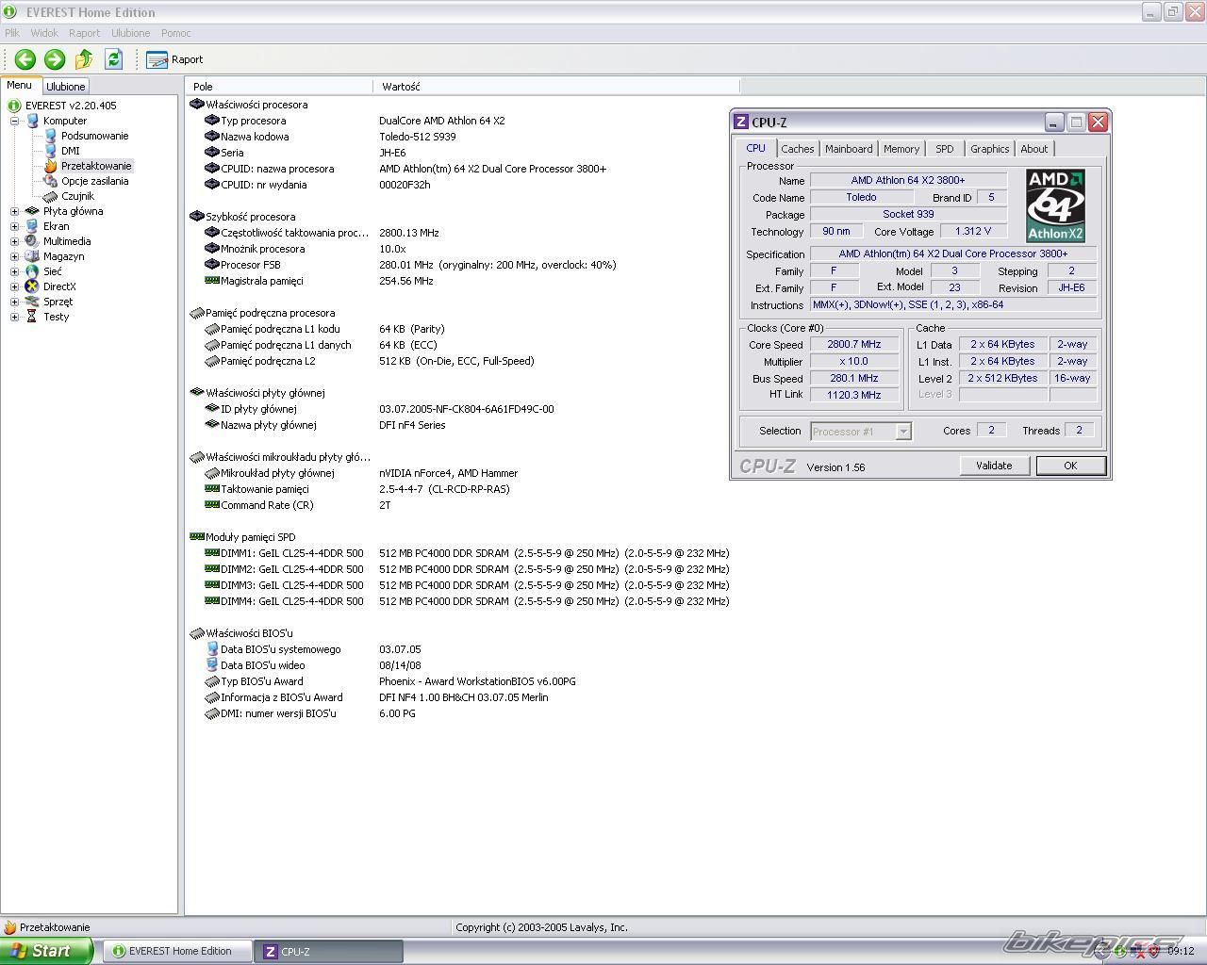Open the SPD tab in CPU-Z
The width and height of the screenshot is (1207, 965).
pyautogui.click(x=945, y=149)
